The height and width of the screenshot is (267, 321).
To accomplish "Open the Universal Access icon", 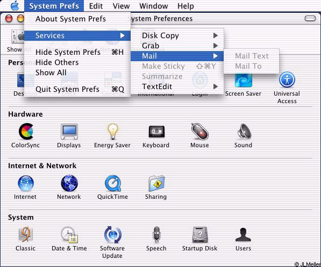I will (x=287, y=80).
